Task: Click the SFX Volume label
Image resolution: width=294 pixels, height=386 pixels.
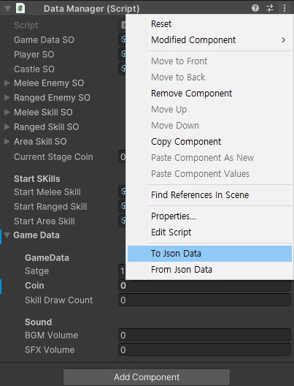Action: click(x=50, y=349)
